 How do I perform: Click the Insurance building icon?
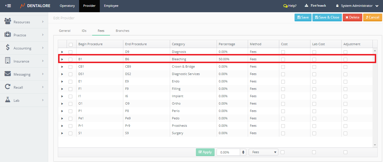pyautogui.click(x=8, y=61)
